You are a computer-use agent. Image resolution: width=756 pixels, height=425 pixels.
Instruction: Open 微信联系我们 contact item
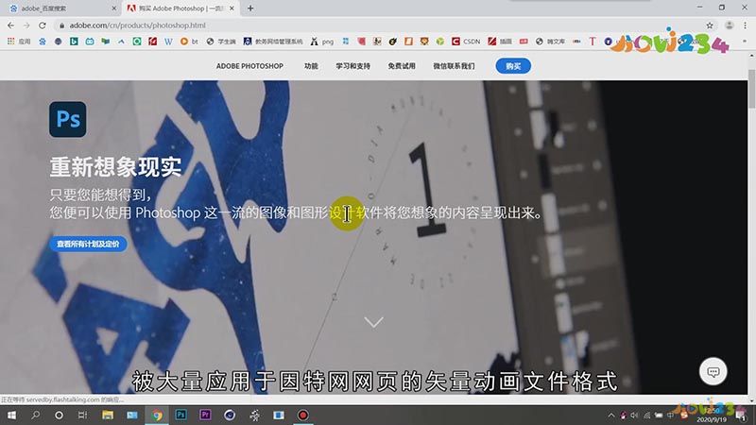coord(454,66)
